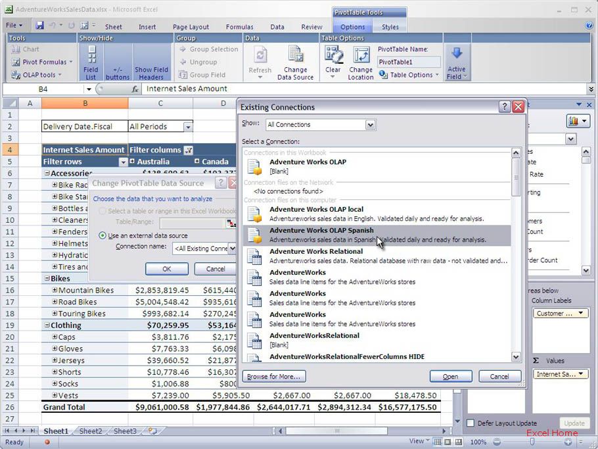
Task: Click Active Field button
Action: (457, 62)
